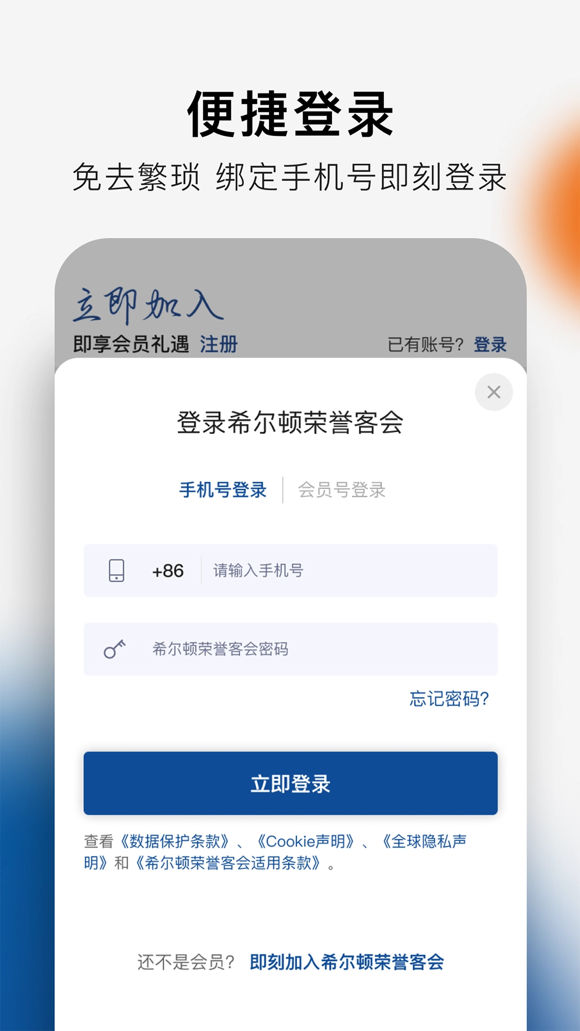
Task: Tap 登录 next to 已有账号?
Action: (x=490, y=345)
